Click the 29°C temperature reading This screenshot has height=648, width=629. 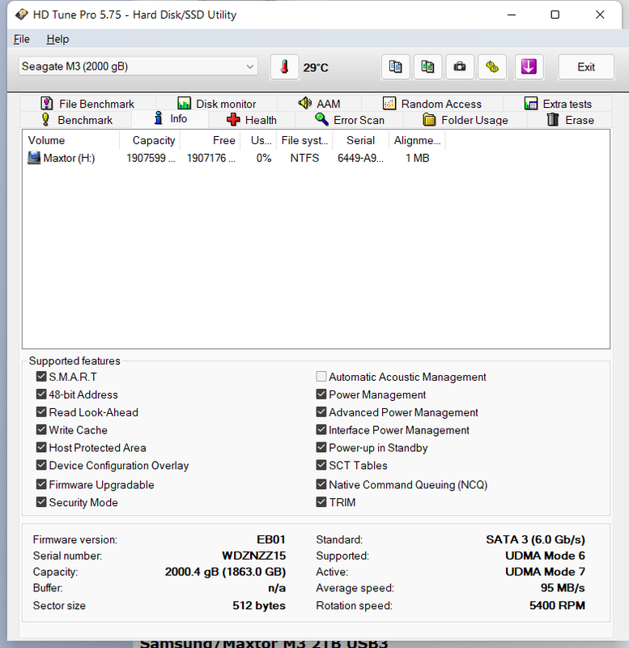coord(316,67)
